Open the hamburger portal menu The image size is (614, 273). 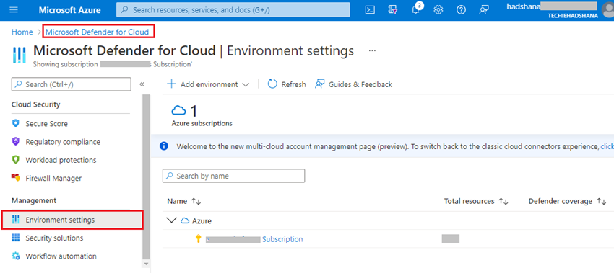click(x=14, y=10)
